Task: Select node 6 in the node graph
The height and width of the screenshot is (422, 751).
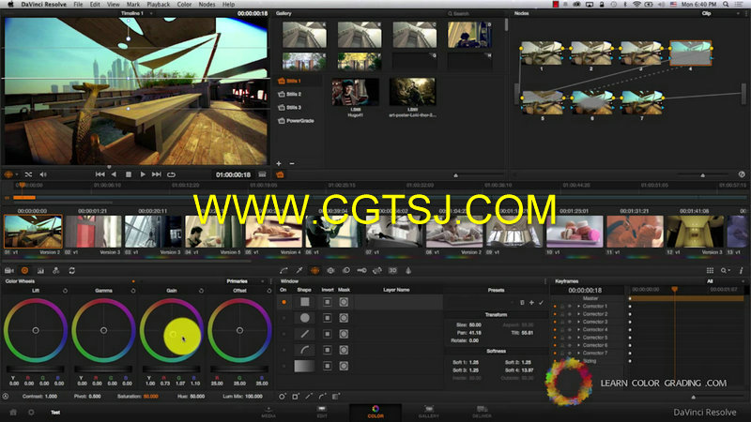Action: tap(592, 102)
